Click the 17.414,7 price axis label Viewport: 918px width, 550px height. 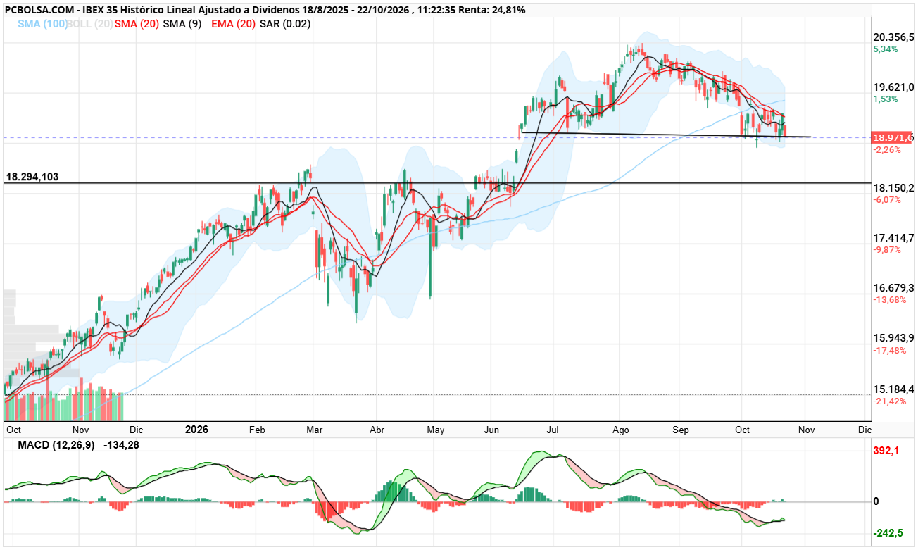coord(893,237)
